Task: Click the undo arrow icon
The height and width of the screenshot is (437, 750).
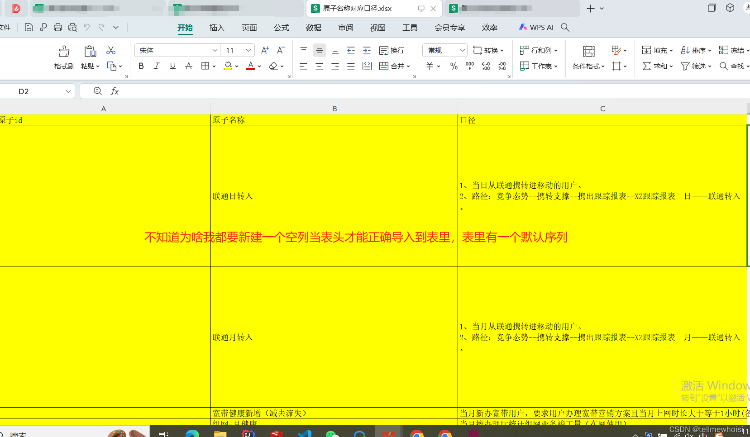Action: pyautogui.click(x=87, y=27)
